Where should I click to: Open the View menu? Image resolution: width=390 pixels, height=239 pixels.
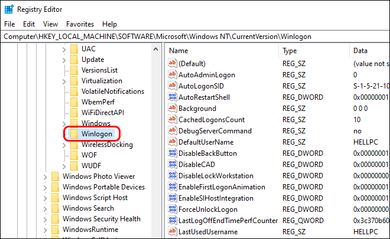click(50, 24)
